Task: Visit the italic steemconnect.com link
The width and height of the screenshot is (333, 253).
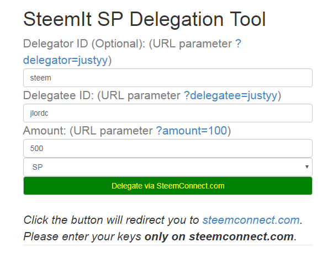Action: pos(251,220)
